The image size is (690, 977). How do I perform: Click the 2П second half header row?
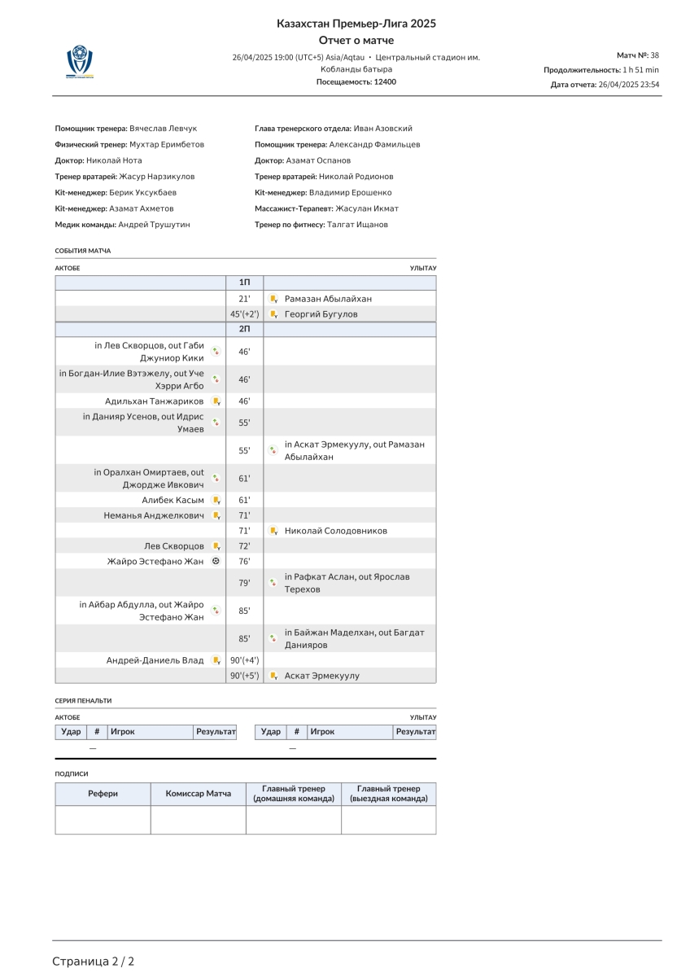[244, 329]
